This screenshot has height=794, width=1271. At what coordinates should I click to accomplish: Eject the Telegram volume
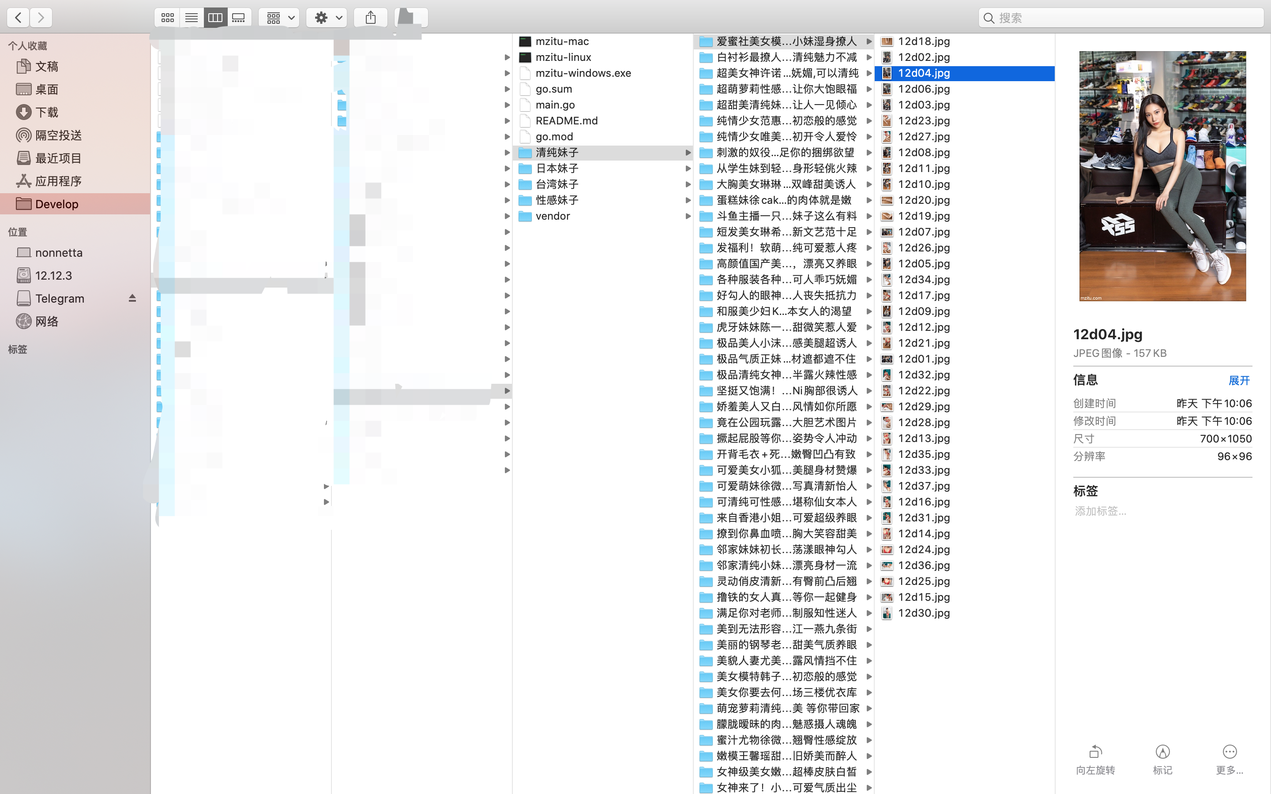(132, 298)
